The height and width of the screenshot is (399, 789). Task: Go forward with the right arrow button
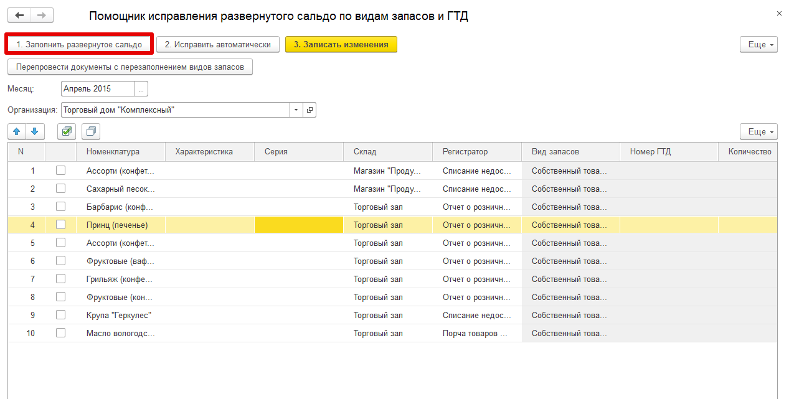tap(42, 16)
